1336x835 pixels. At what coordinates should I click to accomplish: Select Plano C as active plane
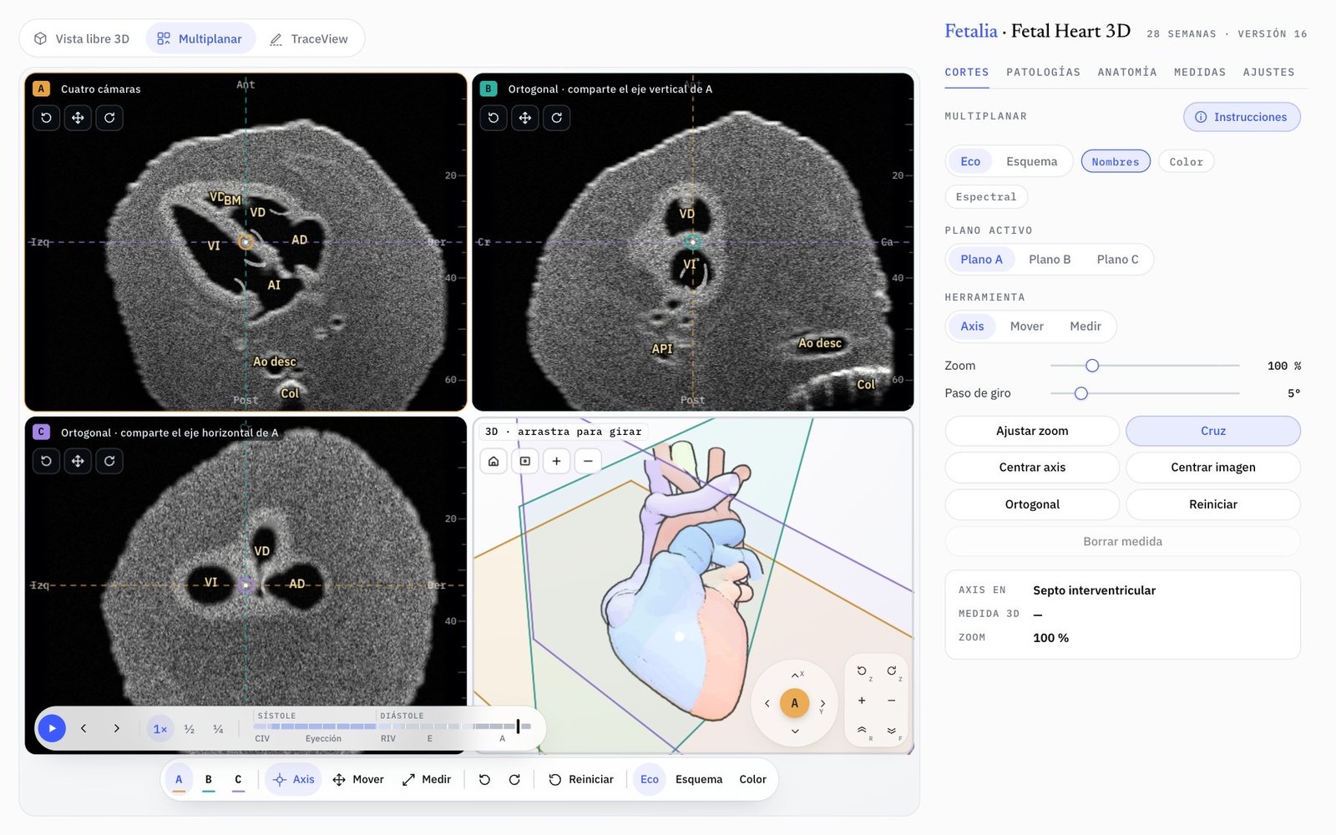tap(1117, 260)
